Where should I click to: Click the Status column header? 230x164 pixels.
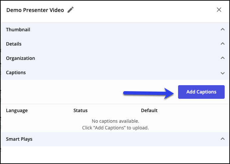point(80,110)
